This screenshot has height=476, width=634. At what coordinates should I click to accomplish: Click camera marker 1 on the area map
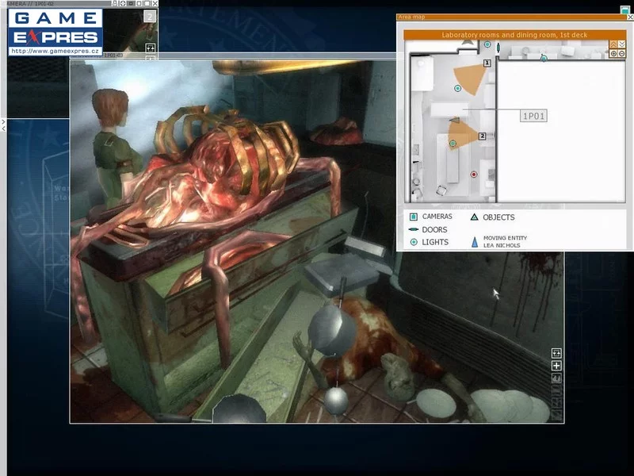pos(487,63)
